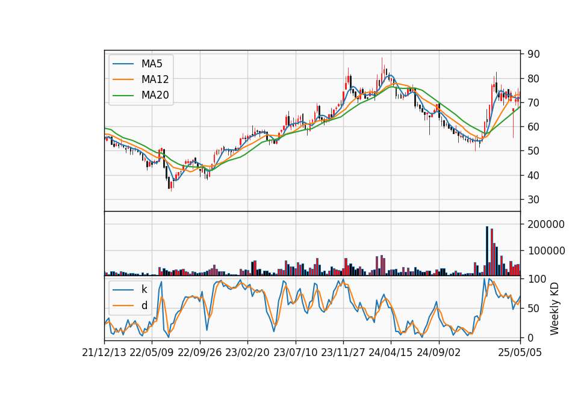The height and width of the screenshot is (415, 578).
Task: Click the 22/05/09 date label
Action: (x=152, y=352)
